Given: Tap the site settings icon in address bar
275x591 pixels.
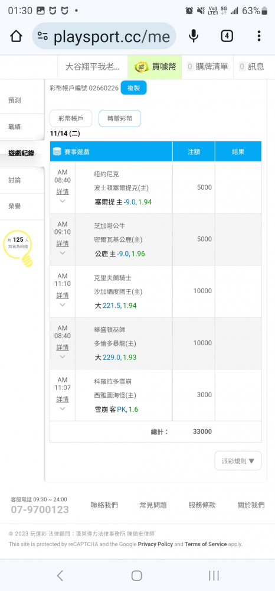Looking at the screenshot, I should coord(42,36).
